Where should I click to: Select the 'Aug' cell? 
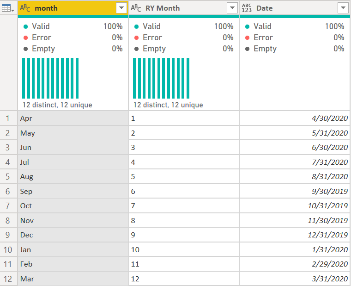[73, 176]
